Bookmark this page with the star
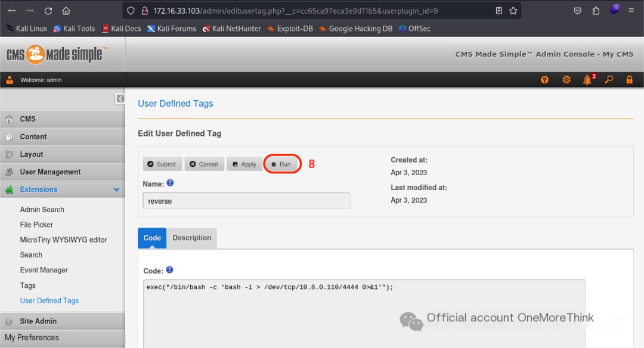644x348 pixels. click(513, 11)
